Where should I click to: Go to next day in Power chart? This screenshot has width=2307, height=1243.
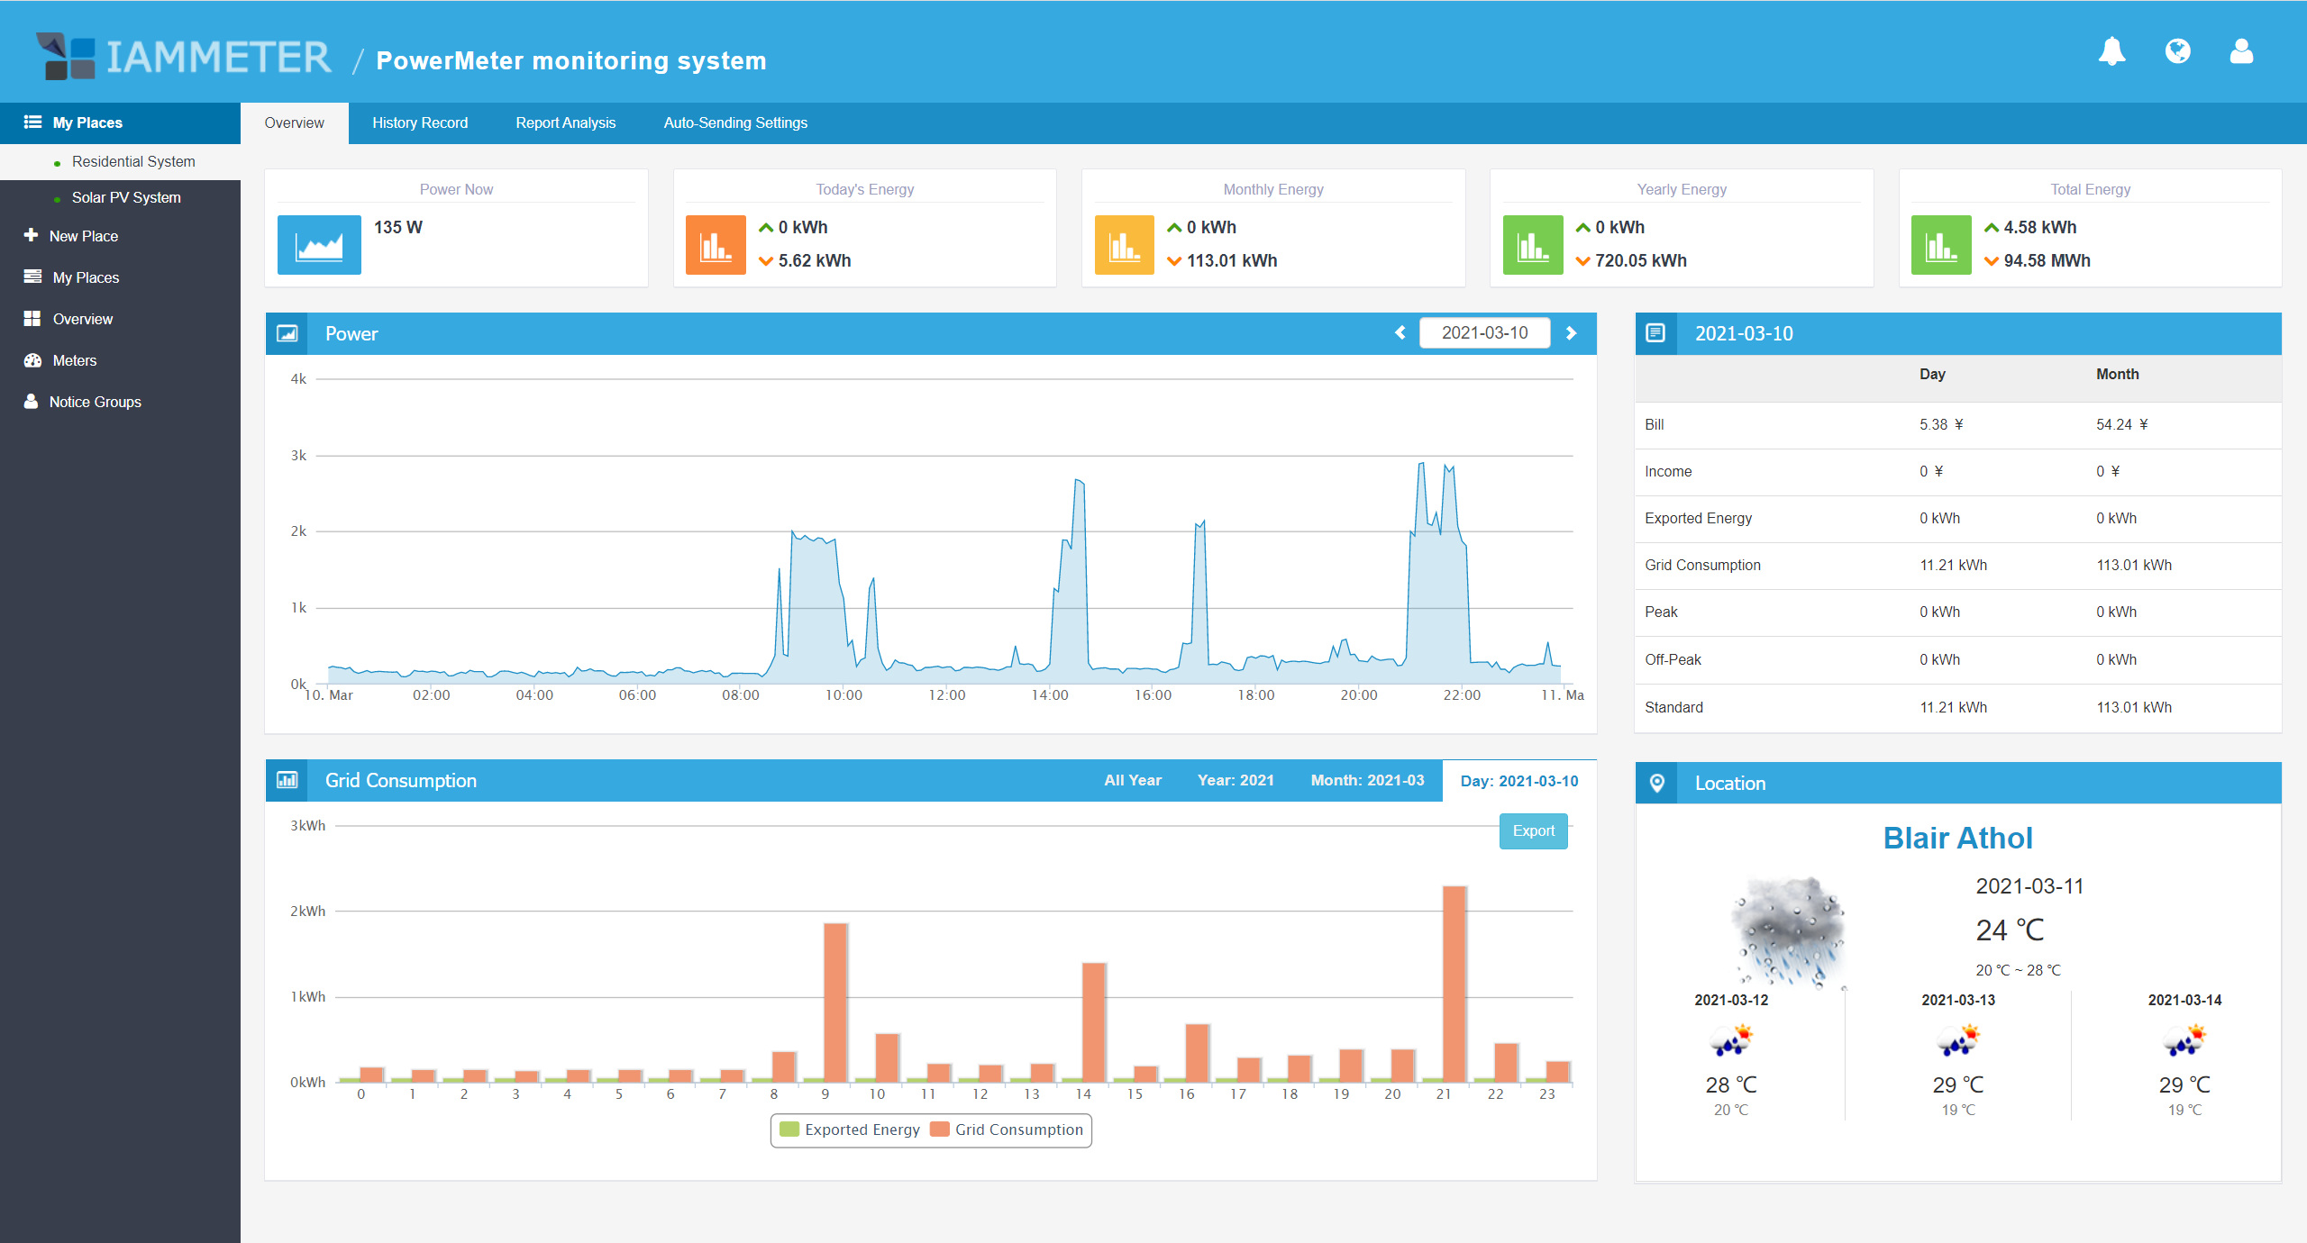(x=1571, y=333)
